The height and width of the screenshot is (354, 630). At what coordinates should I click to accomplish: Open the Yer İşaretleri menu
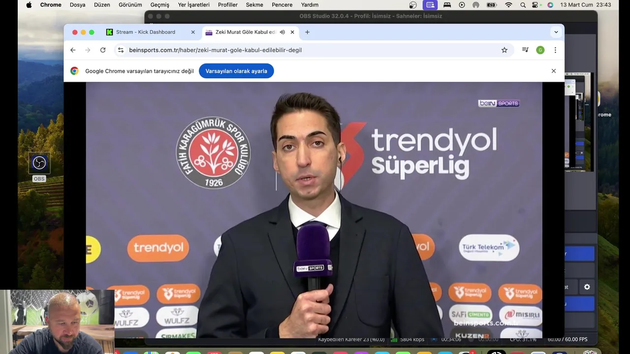click(194, 5)
